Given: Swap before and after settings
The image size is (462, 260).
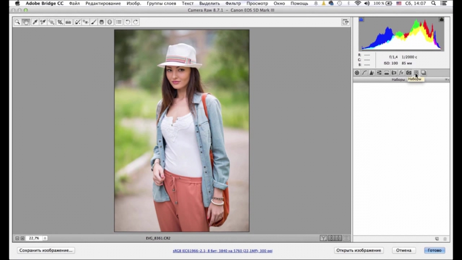Looking at the screenshot, I should 331,238.
